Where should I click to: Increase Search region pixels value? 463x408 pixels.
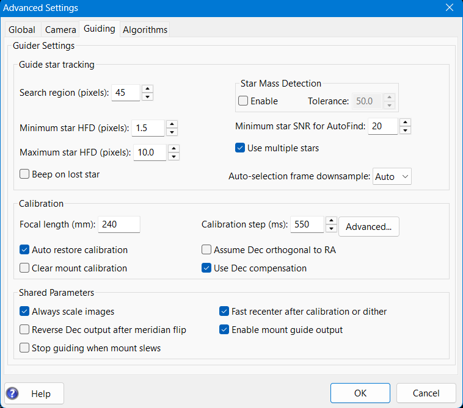point(147,88)
